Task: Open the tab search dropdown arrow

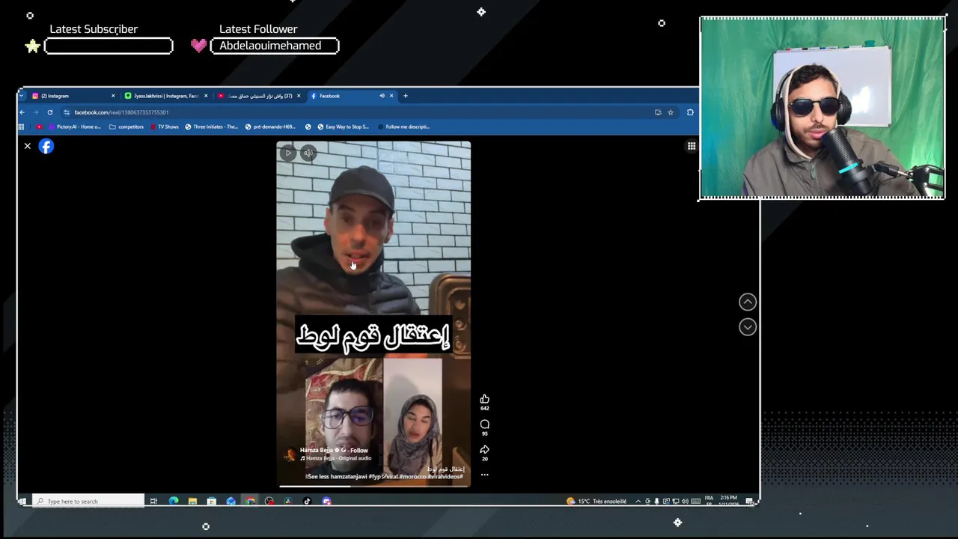Action: point(22,96)
